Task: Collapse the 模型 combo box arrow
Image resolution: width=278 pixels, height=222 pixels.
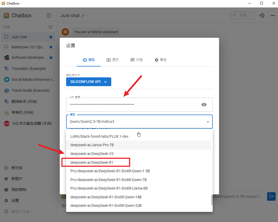Action: click(x=208, y=122)
